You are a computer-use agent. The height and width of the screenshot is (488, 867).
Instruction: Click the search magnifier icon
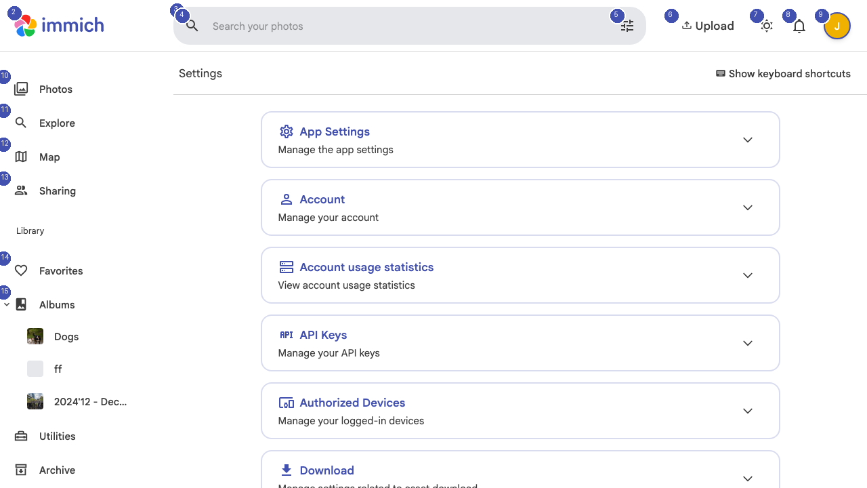tap(192, 25)
